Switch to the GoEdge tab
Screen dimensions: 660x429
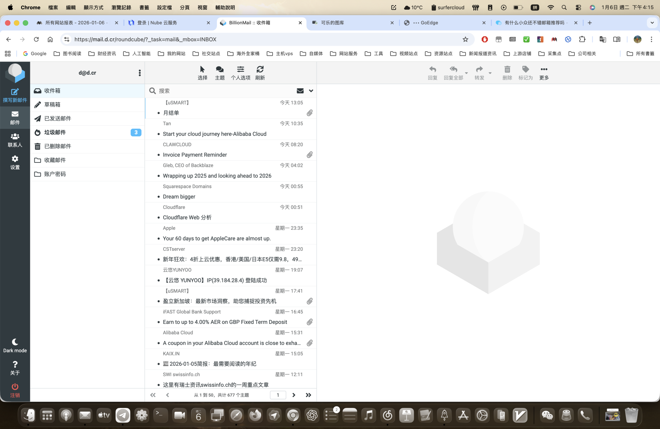(x=444, y=23)
